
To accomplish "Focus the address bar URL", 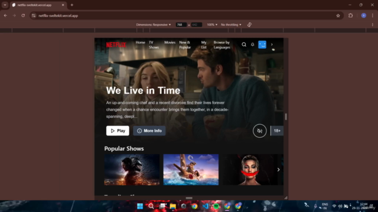I will point(58,16).
